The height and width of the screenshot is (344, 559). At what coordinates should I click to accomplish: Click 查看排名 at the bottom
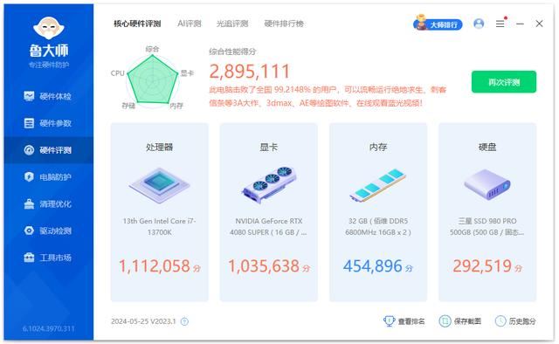[x=404, y=321]
